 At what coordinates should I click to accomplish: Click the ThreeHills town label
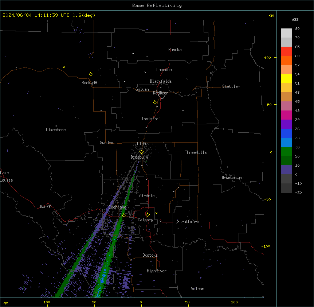196,152
